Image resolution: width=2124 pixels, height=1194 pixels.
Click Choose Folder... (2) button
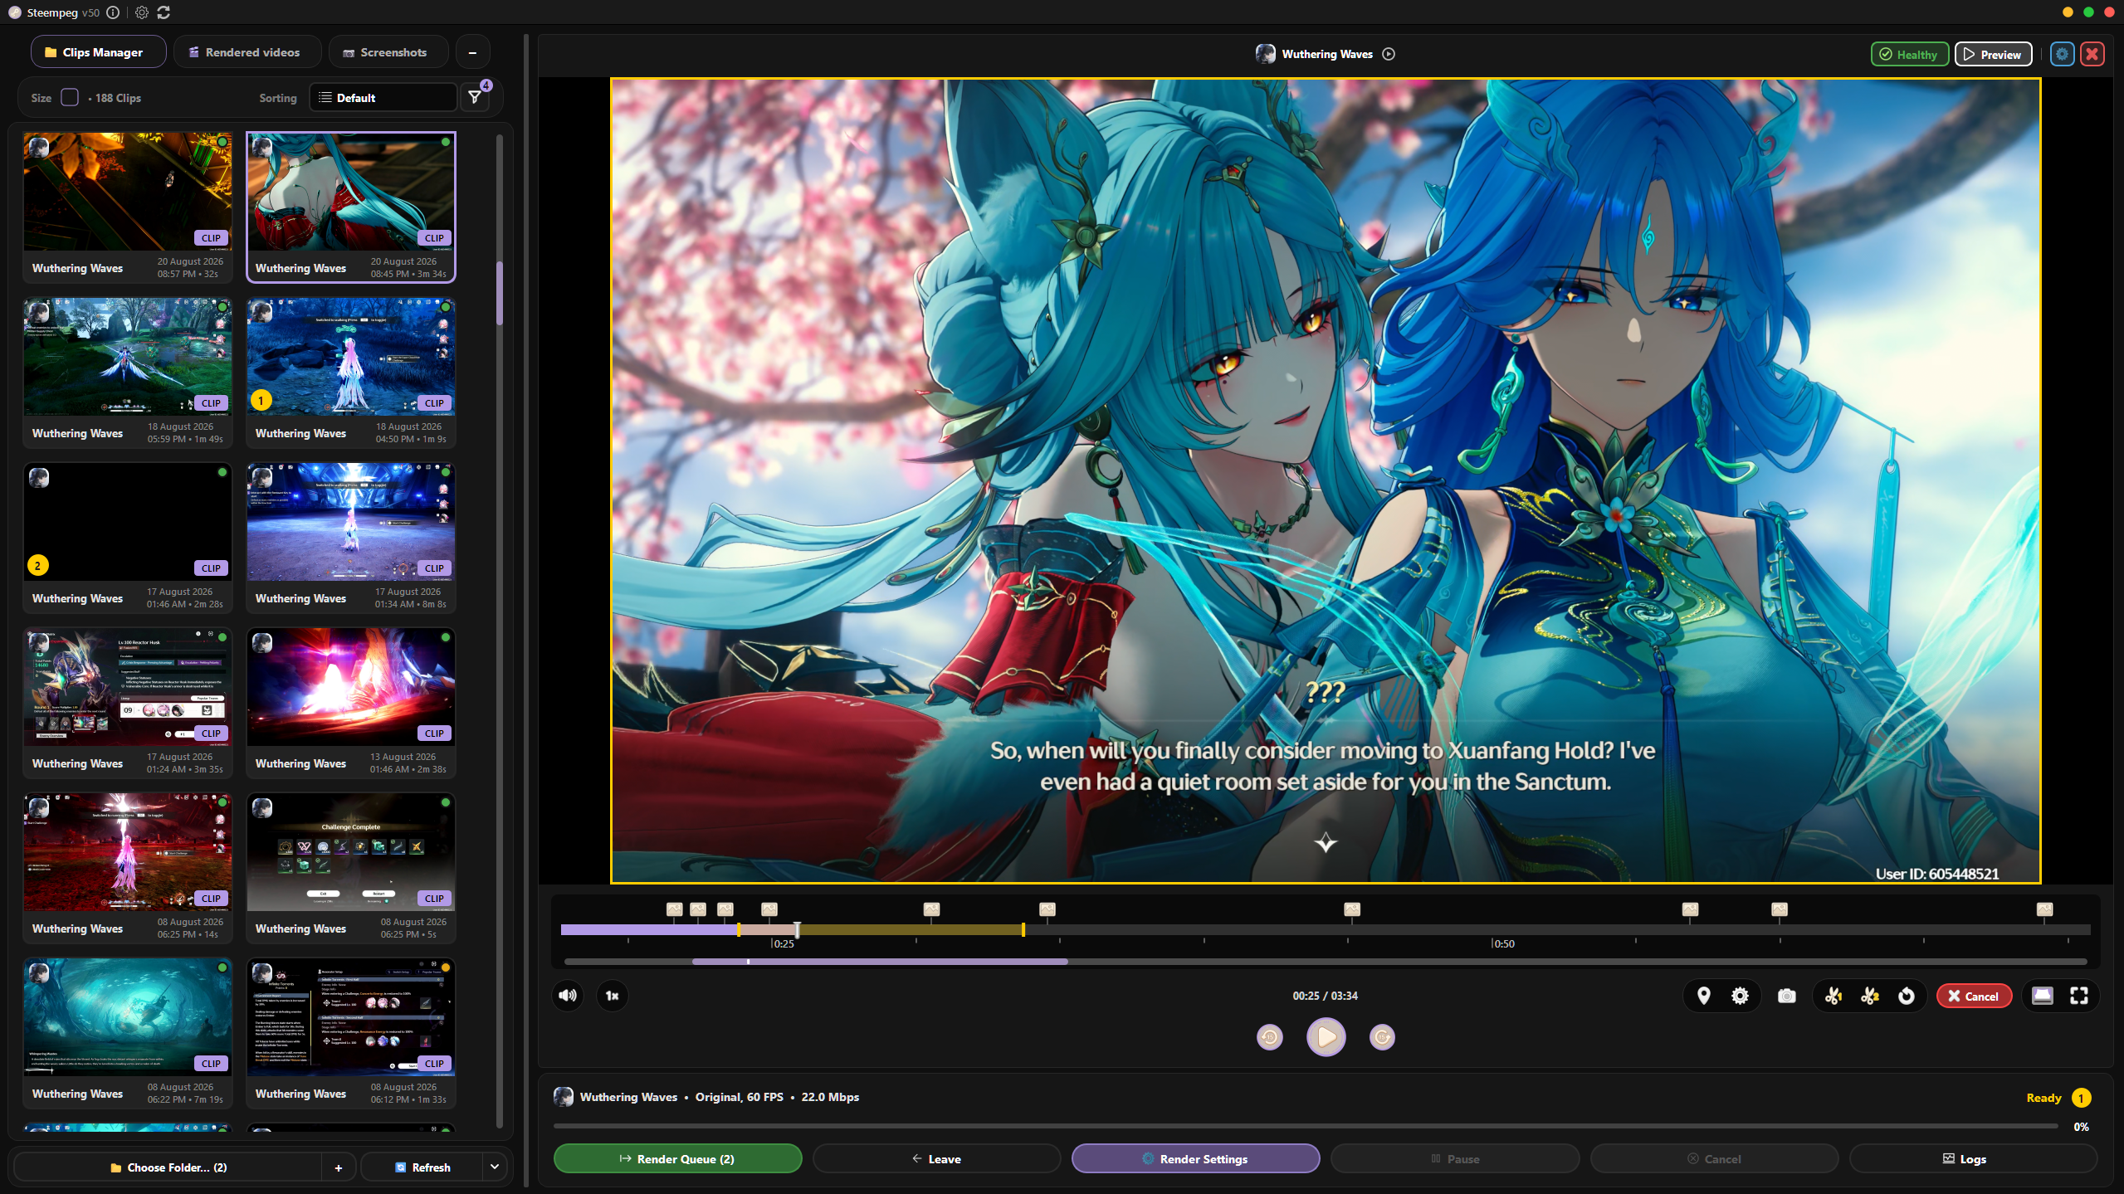[168, 1167]
